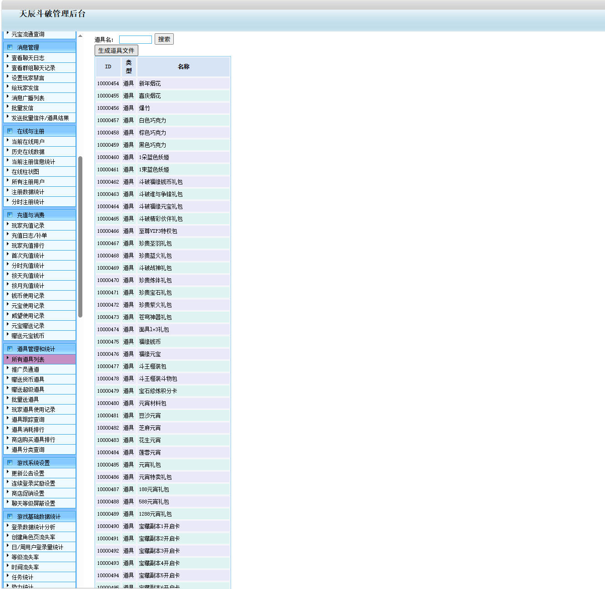
Task: Click the 名称 column header
Action: tap(183, 67)
